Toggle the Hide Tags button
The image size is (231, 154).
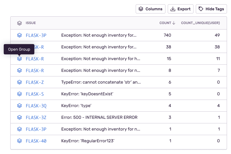[211, 9]
